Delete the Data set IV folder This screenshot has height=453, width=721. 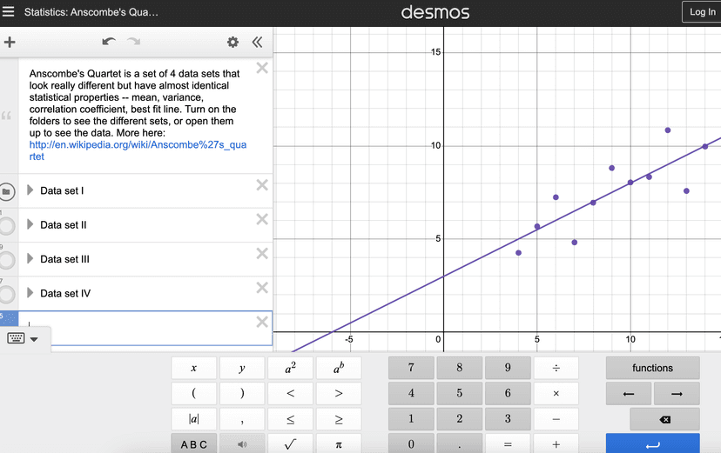pos(262,288)
